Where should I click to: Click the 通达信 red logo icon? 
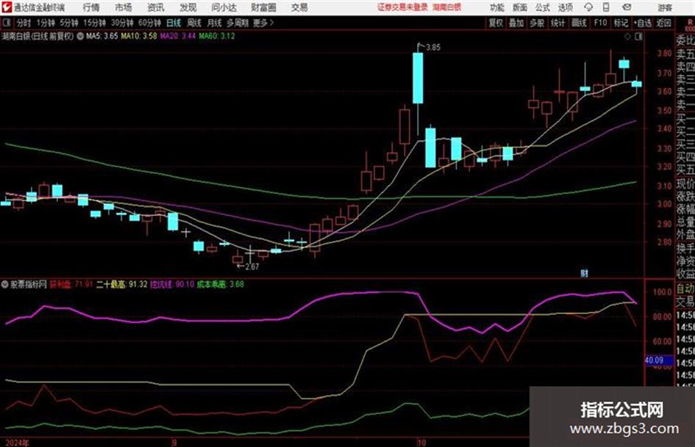pyautogui.click(x=7, y=7)
